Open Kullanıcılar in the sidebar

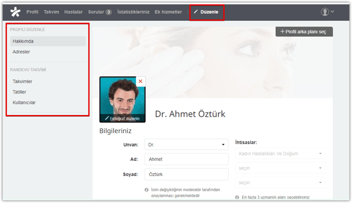pyautogui.click(x=24, y=103)
